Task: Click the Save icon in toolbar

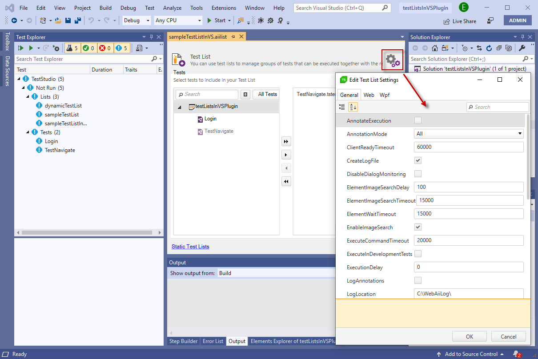Action: pos(68,20)
